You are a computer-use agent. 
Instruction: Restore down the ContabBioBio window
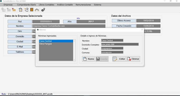click(x=170, y=1)
